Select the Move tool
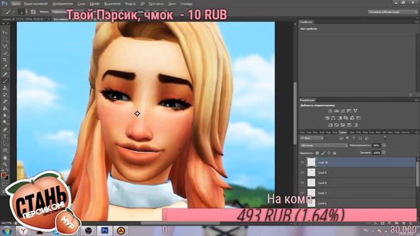The image size is (420, 236). pyautogui.click(x=5, y=32)
